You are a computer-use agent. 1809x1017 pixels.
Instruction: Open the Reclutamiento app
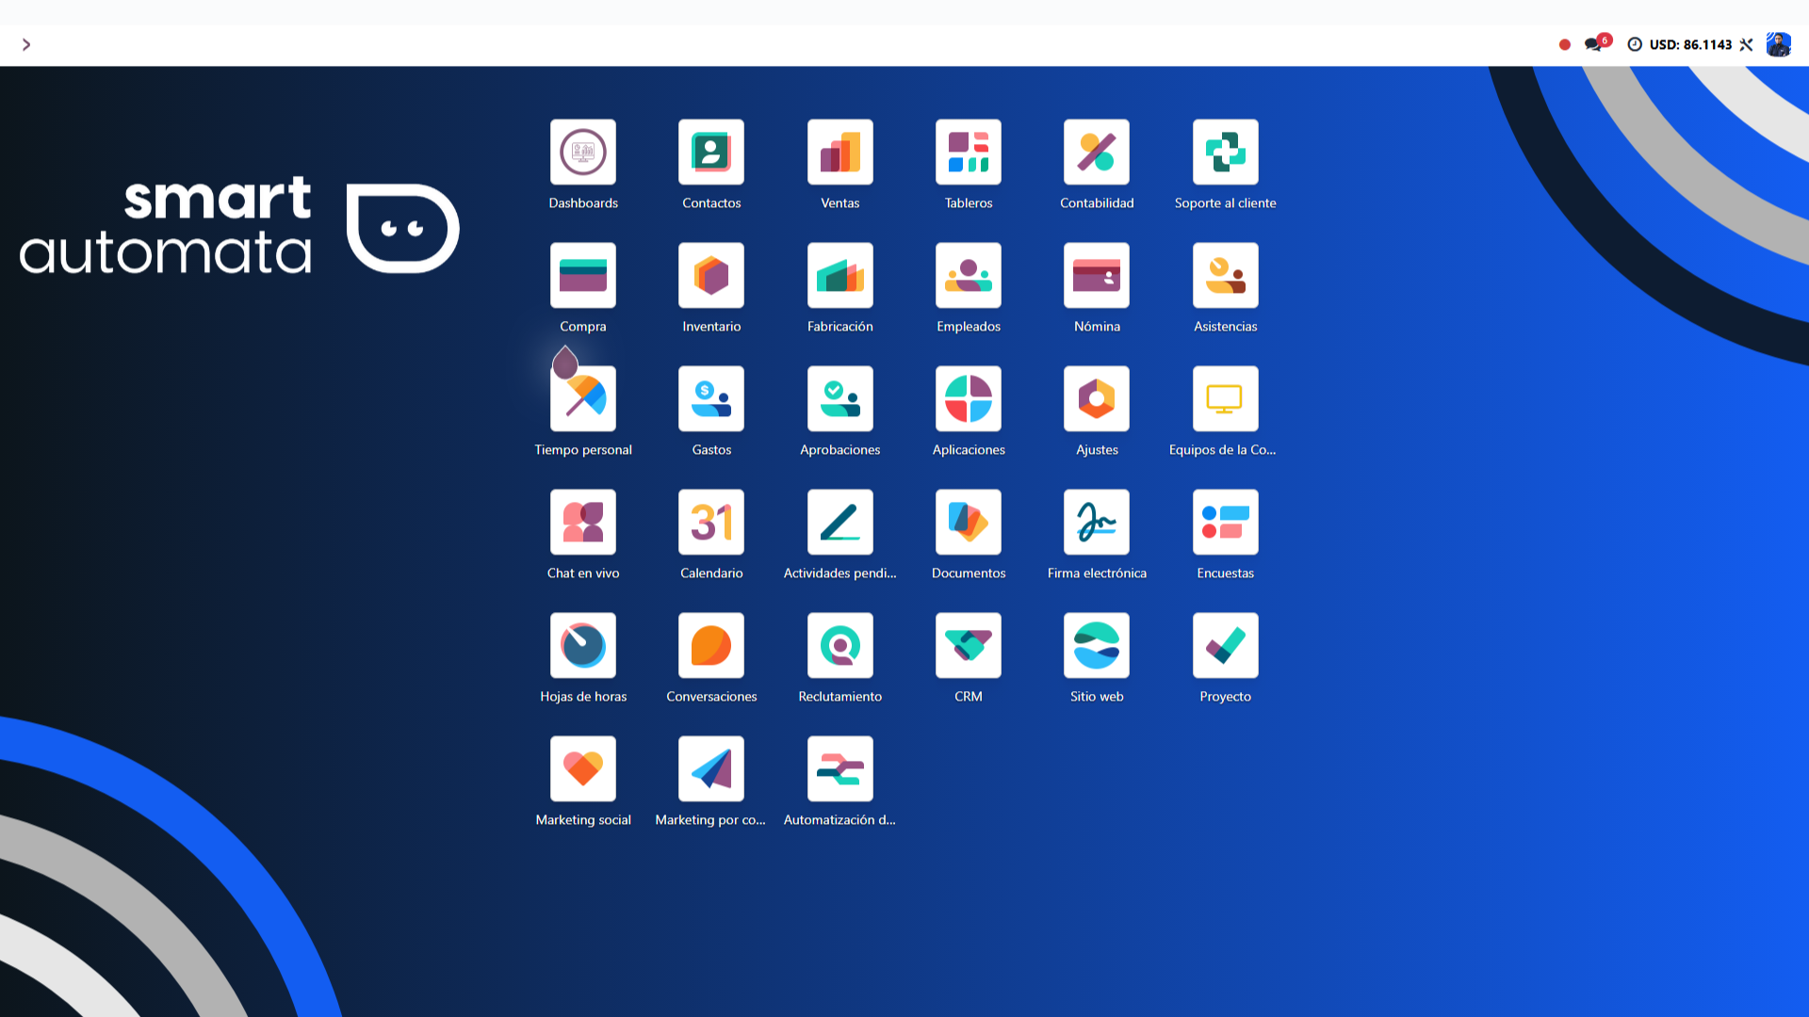[839, 645]
